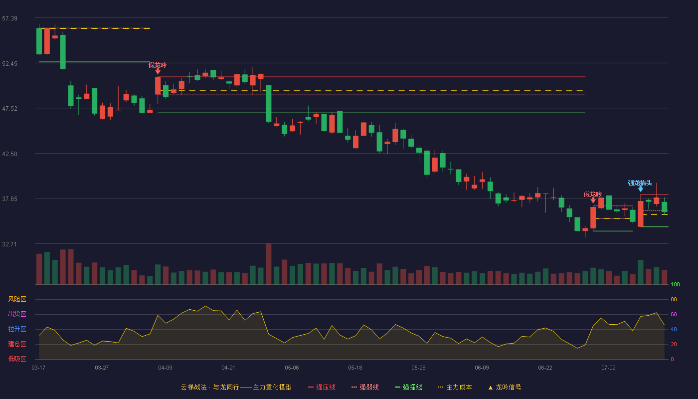Click the 03-17 date axis label
This screenshot has height=399, width=698.
click(38, 368)
